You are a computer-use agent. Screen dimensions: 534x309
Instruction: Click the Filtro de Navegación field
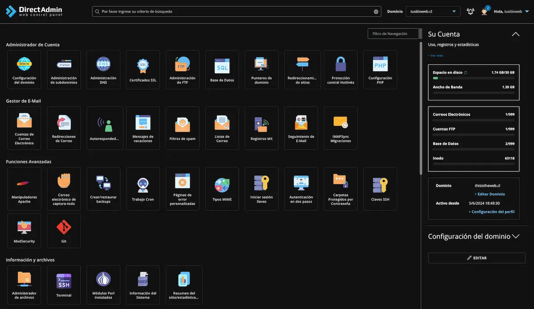(393, 34)
